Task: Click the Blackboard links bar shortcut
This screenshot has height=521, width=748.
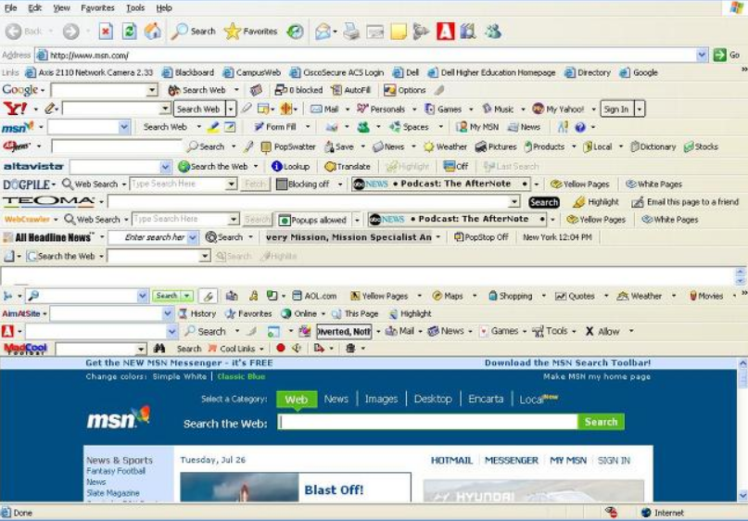Action: pos(188,72)
